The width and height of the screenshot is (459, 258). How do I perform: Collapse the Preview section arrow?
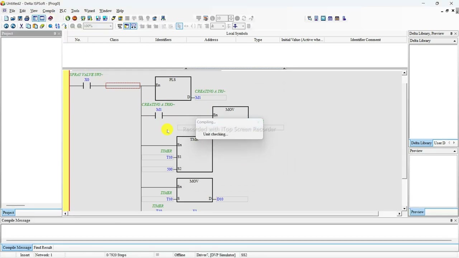click(x=454, y=151)
